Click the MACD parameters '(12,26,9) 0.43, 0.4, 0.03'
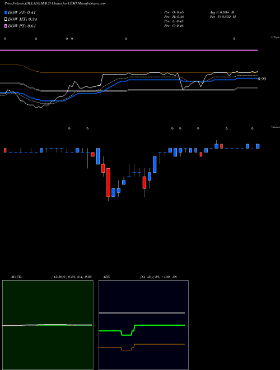The height and width of the screenshot is (370, 280). click(71, 277)
